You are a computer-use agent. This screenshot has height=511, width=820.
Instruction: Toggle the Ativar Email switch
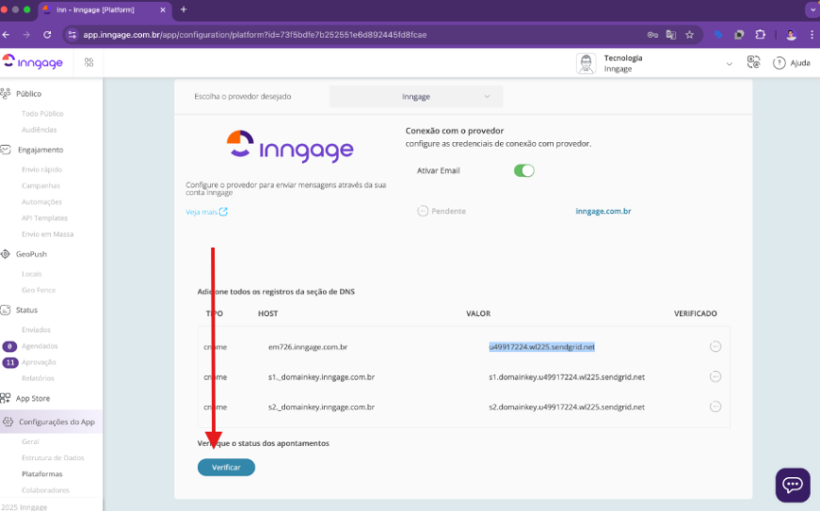click(523, 170)
